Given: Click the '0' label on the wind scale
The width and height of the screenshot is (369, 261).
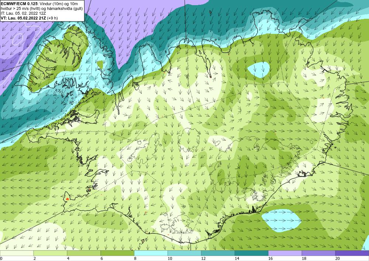Looking at the screenshot, I should click(1, 259).
